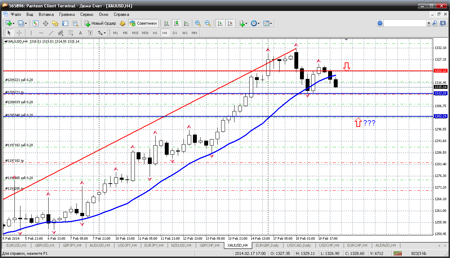Select the H1 timeframe button
The height and width of the screenshot is (258, 450).
(155, 33)
